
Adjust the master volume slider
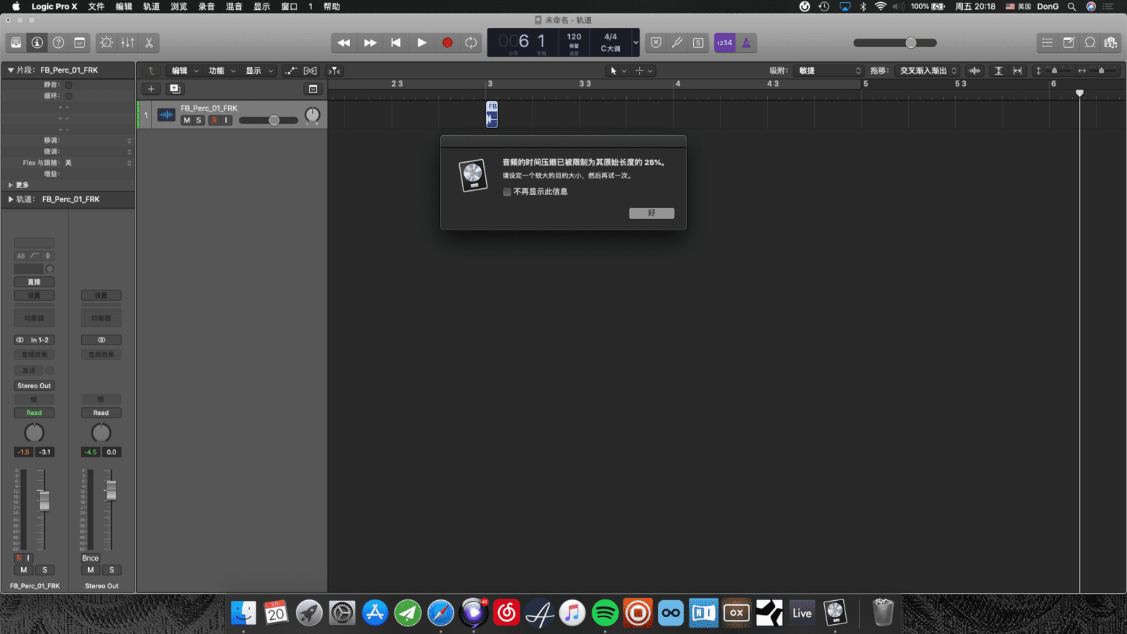[911, 43]
